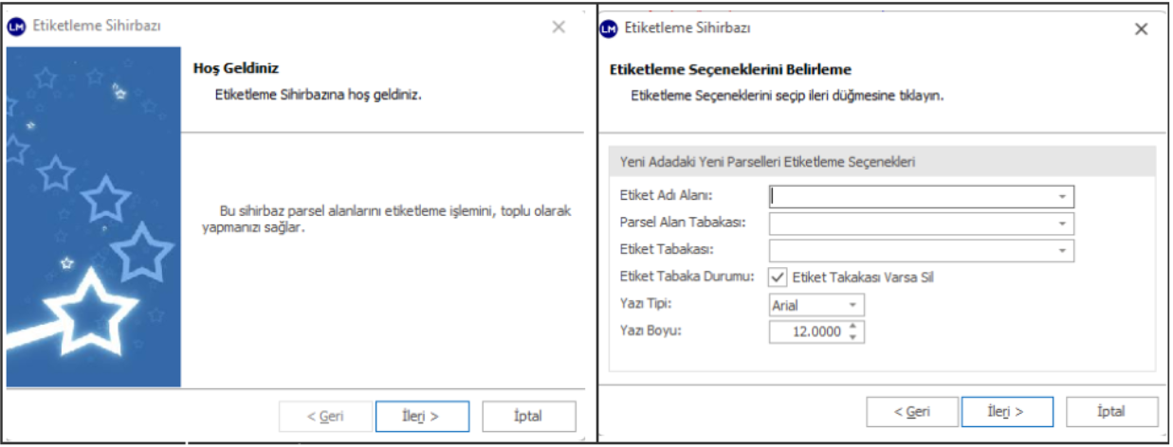Increase Yazı Boyu with the up arrow

click(852, 327)
